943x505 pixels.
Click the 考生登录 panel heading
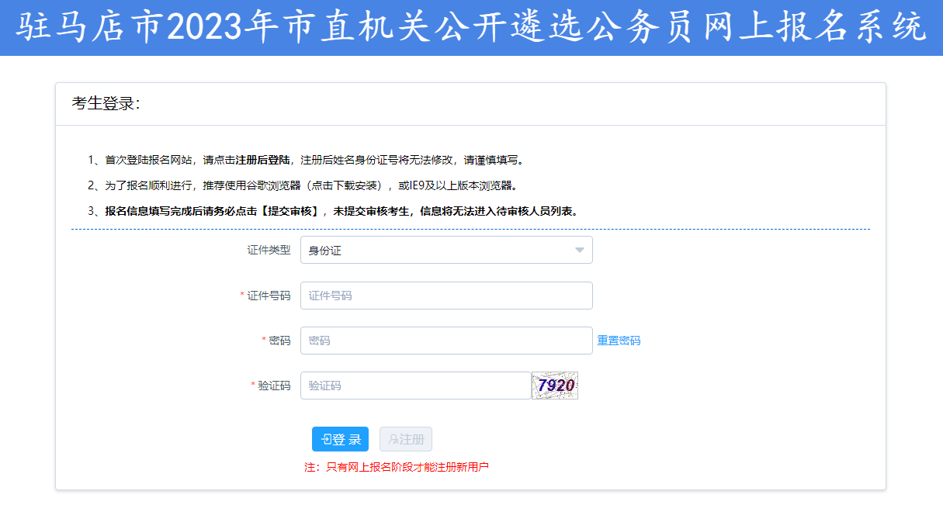coord(106,104)
